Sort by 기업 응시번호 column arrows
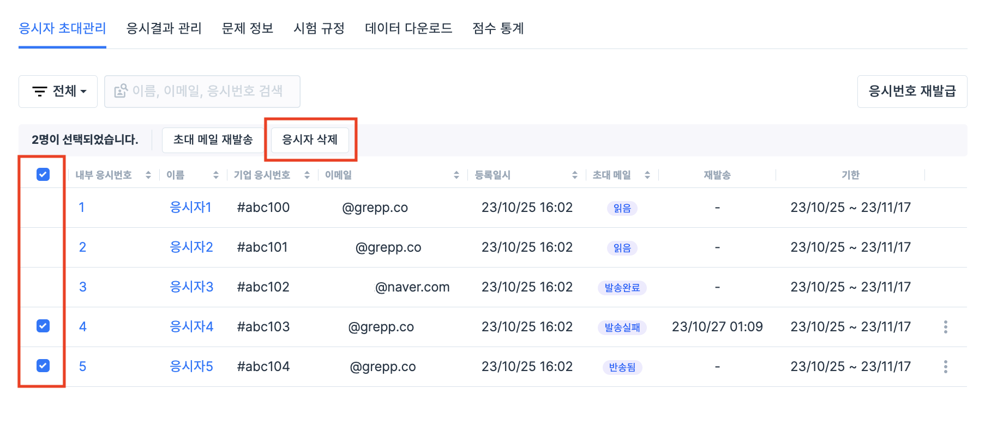 307,175
